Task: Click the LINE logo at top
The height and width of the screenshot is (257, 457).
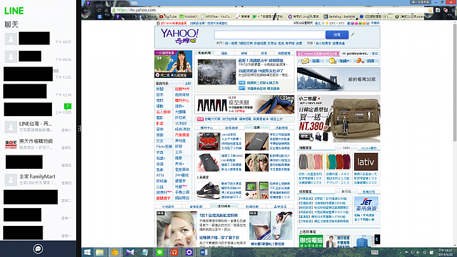Action: pyautogui.click(x=14, y=11)
